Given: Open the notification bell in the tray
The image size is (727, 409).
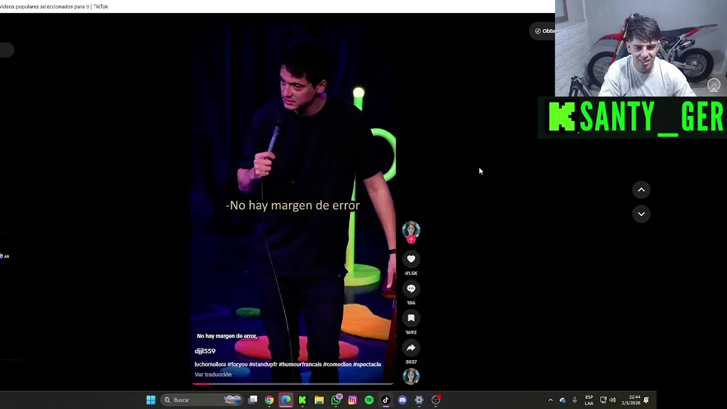Looking at the screenshot, I should click(x=646, y=400).
